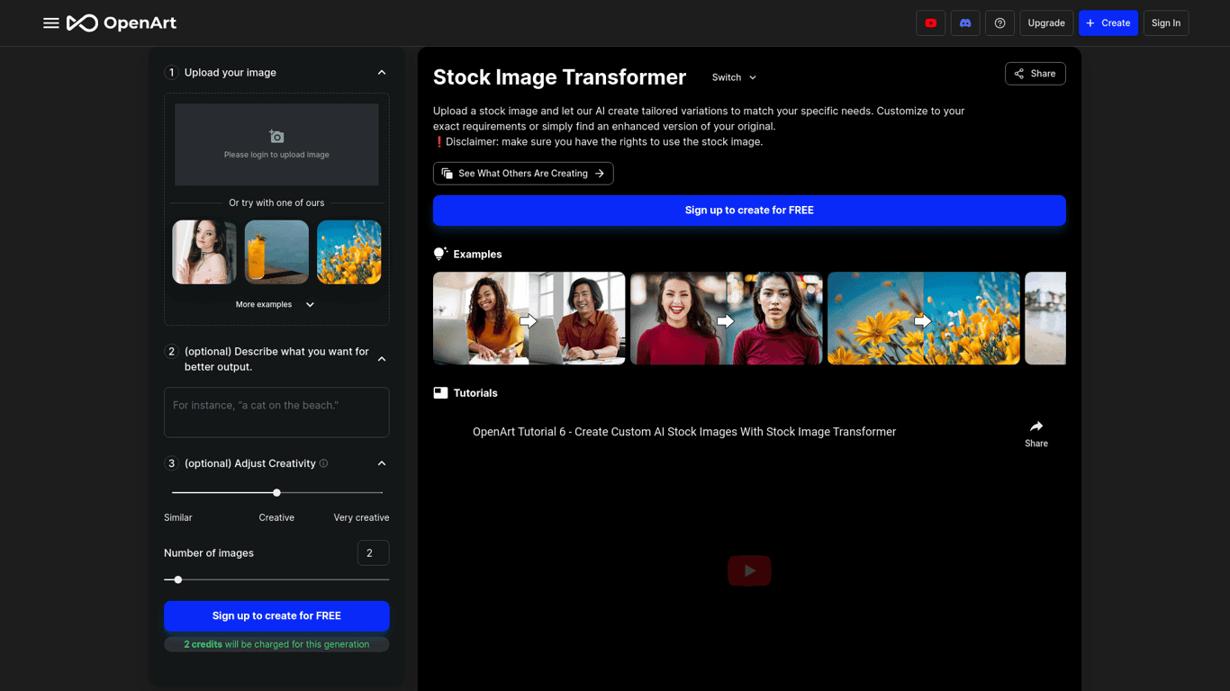Collapse the Upload your image section

(x=381, y=72)
